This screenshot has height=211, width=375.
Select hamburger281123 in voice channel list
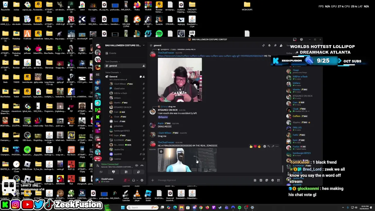[x=122, y=131]
